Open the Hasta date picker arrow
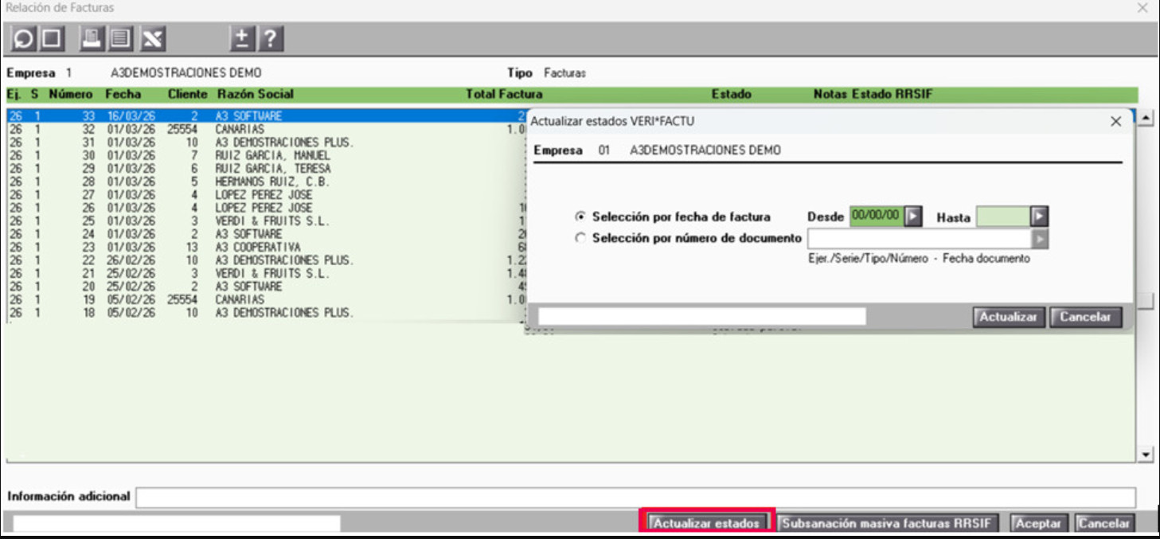 tap(1039, 217)
